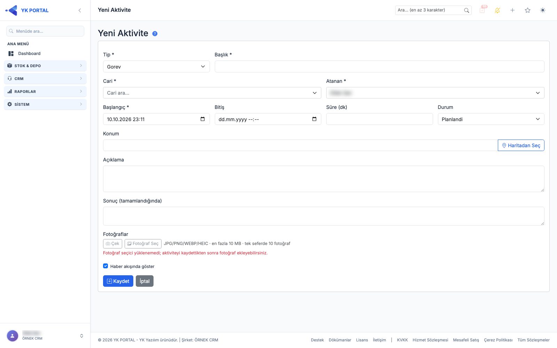The image size is (557, 348).
Task: Click the plus quick-add icon
Action: pos(512,10)
